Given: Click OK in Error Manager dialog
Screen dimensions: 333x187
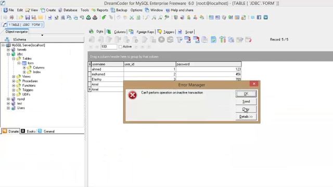Looking at the screenshot, I should click(x=246, y=94).
